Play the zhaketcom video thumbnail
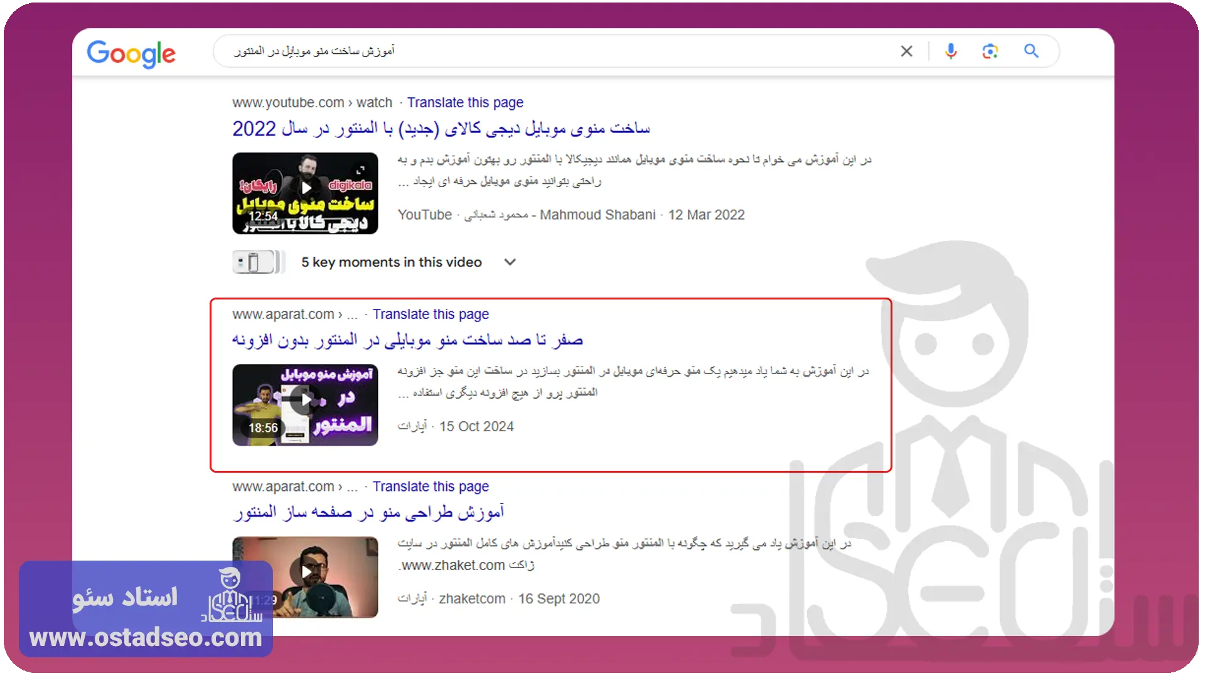This screenshot has width=1205, height=678. (x=305, y=577)
